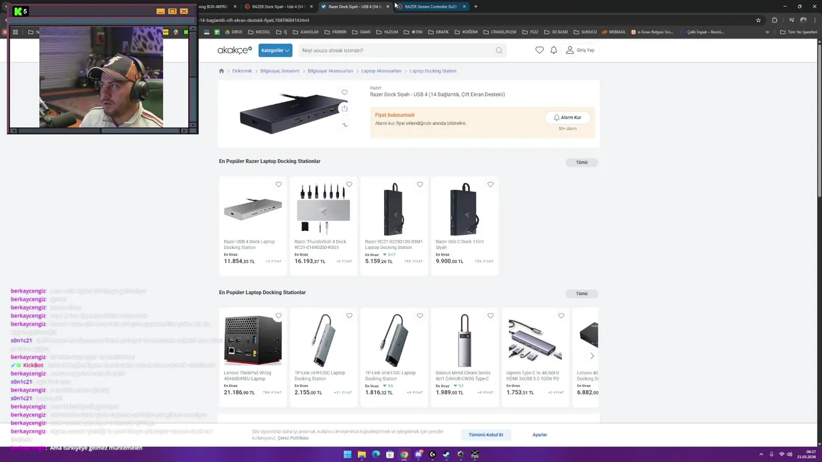The image size is (822, 462).
Task: Open favorites heart icon in site header
Action: (x=539, y=50)
